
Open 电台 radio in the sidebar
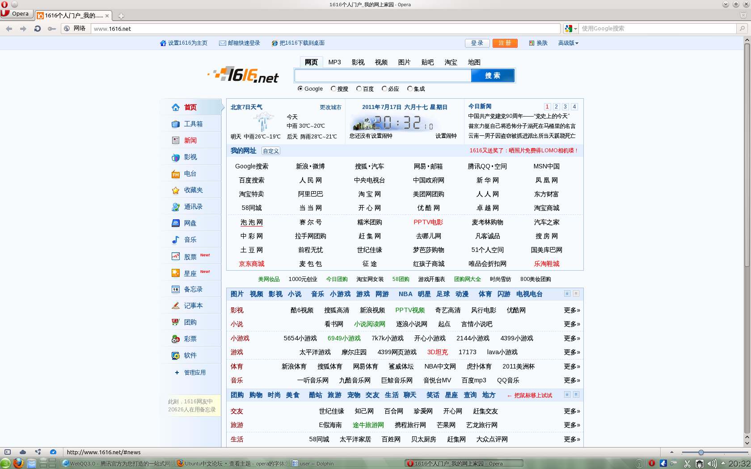coord(190,173)
